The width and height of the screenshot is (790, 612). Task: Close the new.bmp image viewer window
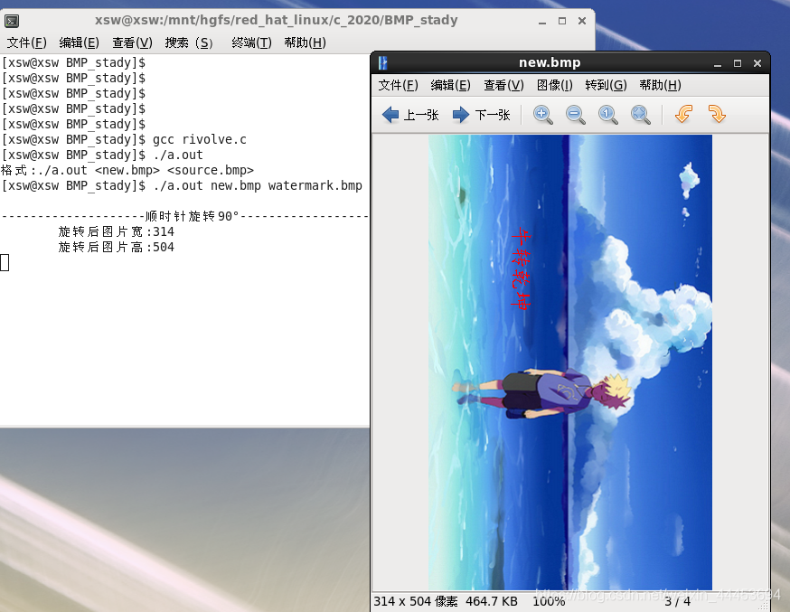coord(757,63)
